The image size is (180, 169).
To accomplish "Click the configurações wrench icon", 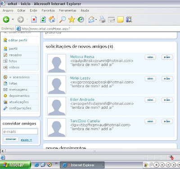I will (x=5, y=108).
